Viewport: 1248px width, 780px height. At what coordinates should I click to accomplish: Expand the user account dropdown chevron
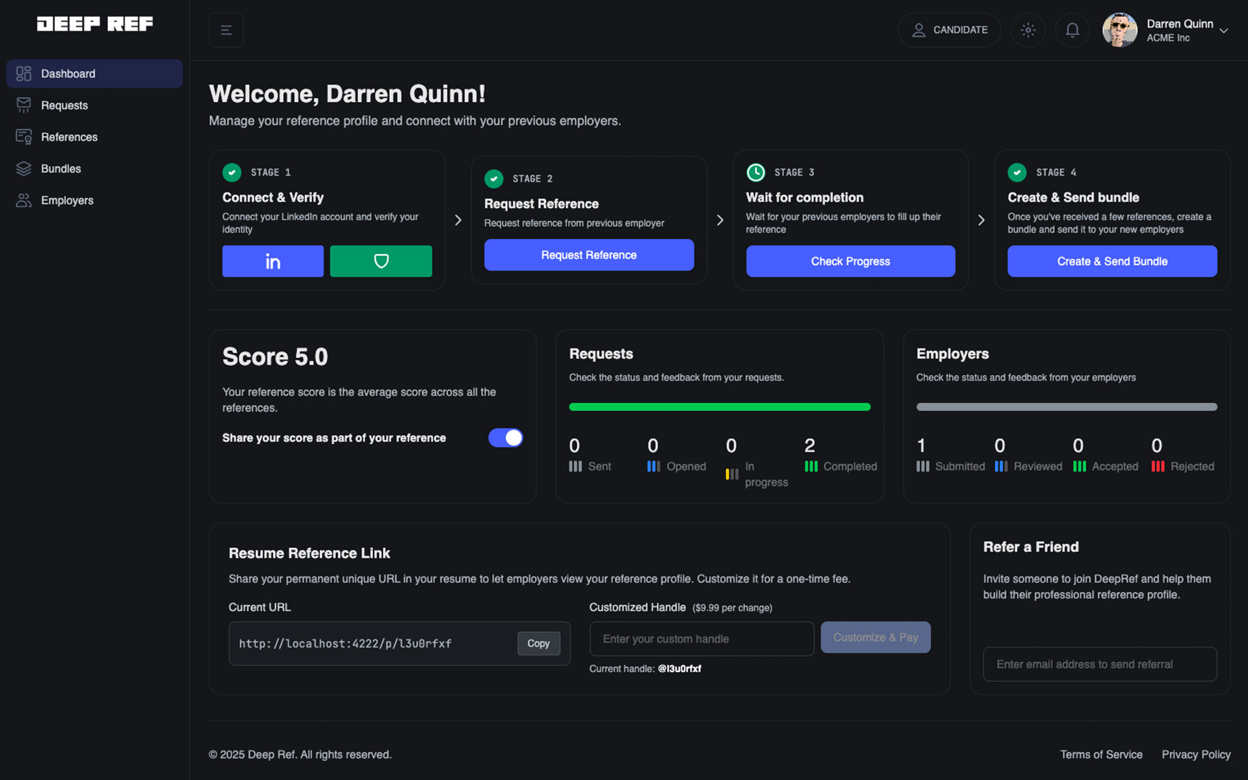tap(1223, 31)
